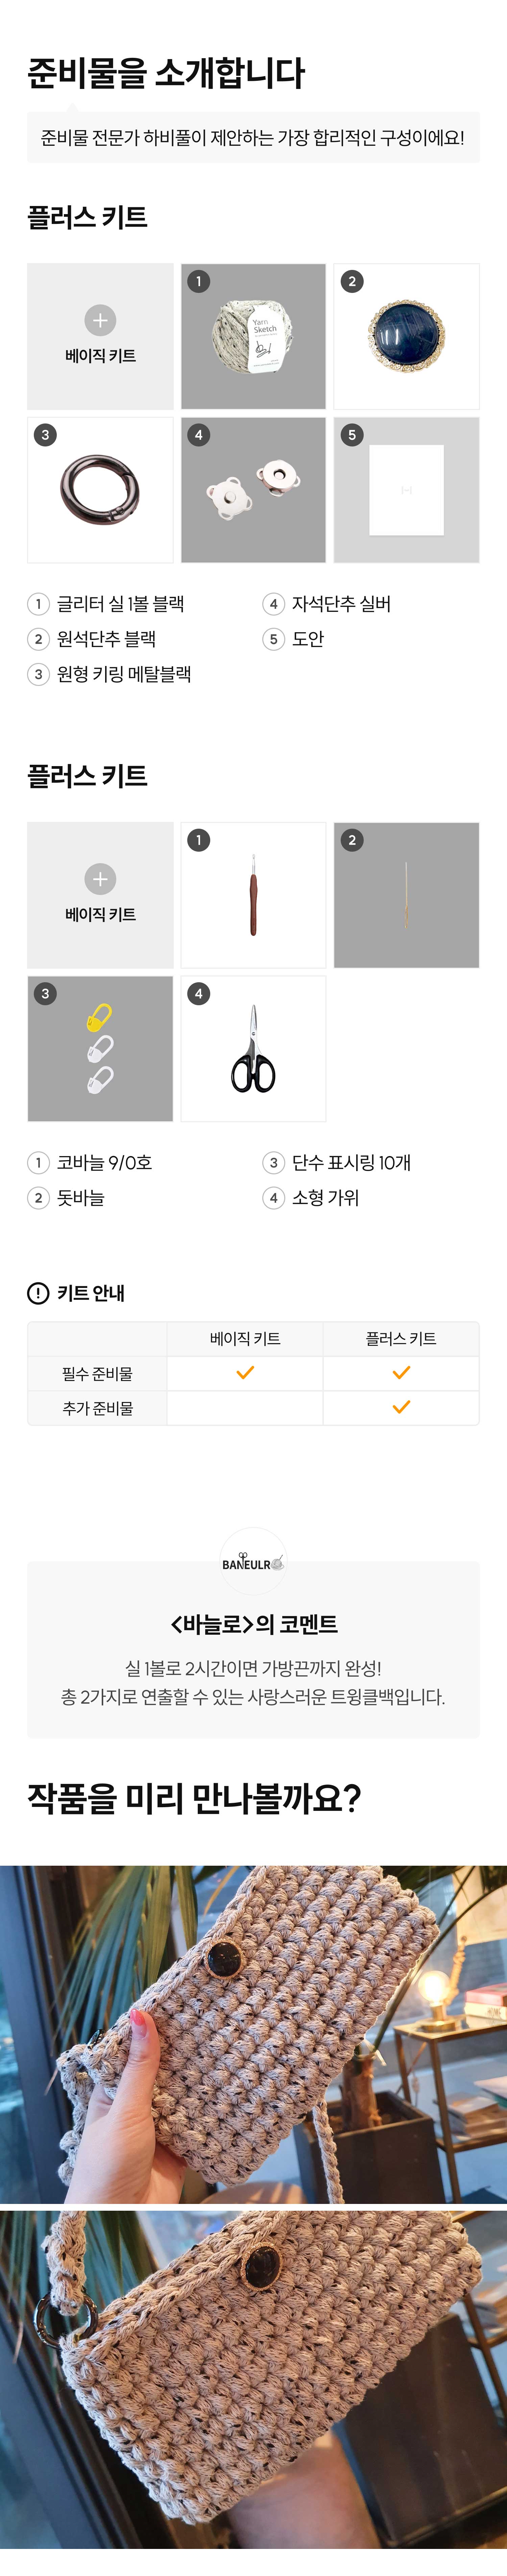This screenshot has height=2576, width=507.
Task: Select the black gemstone button image
Action: click(x=406, y=336)
